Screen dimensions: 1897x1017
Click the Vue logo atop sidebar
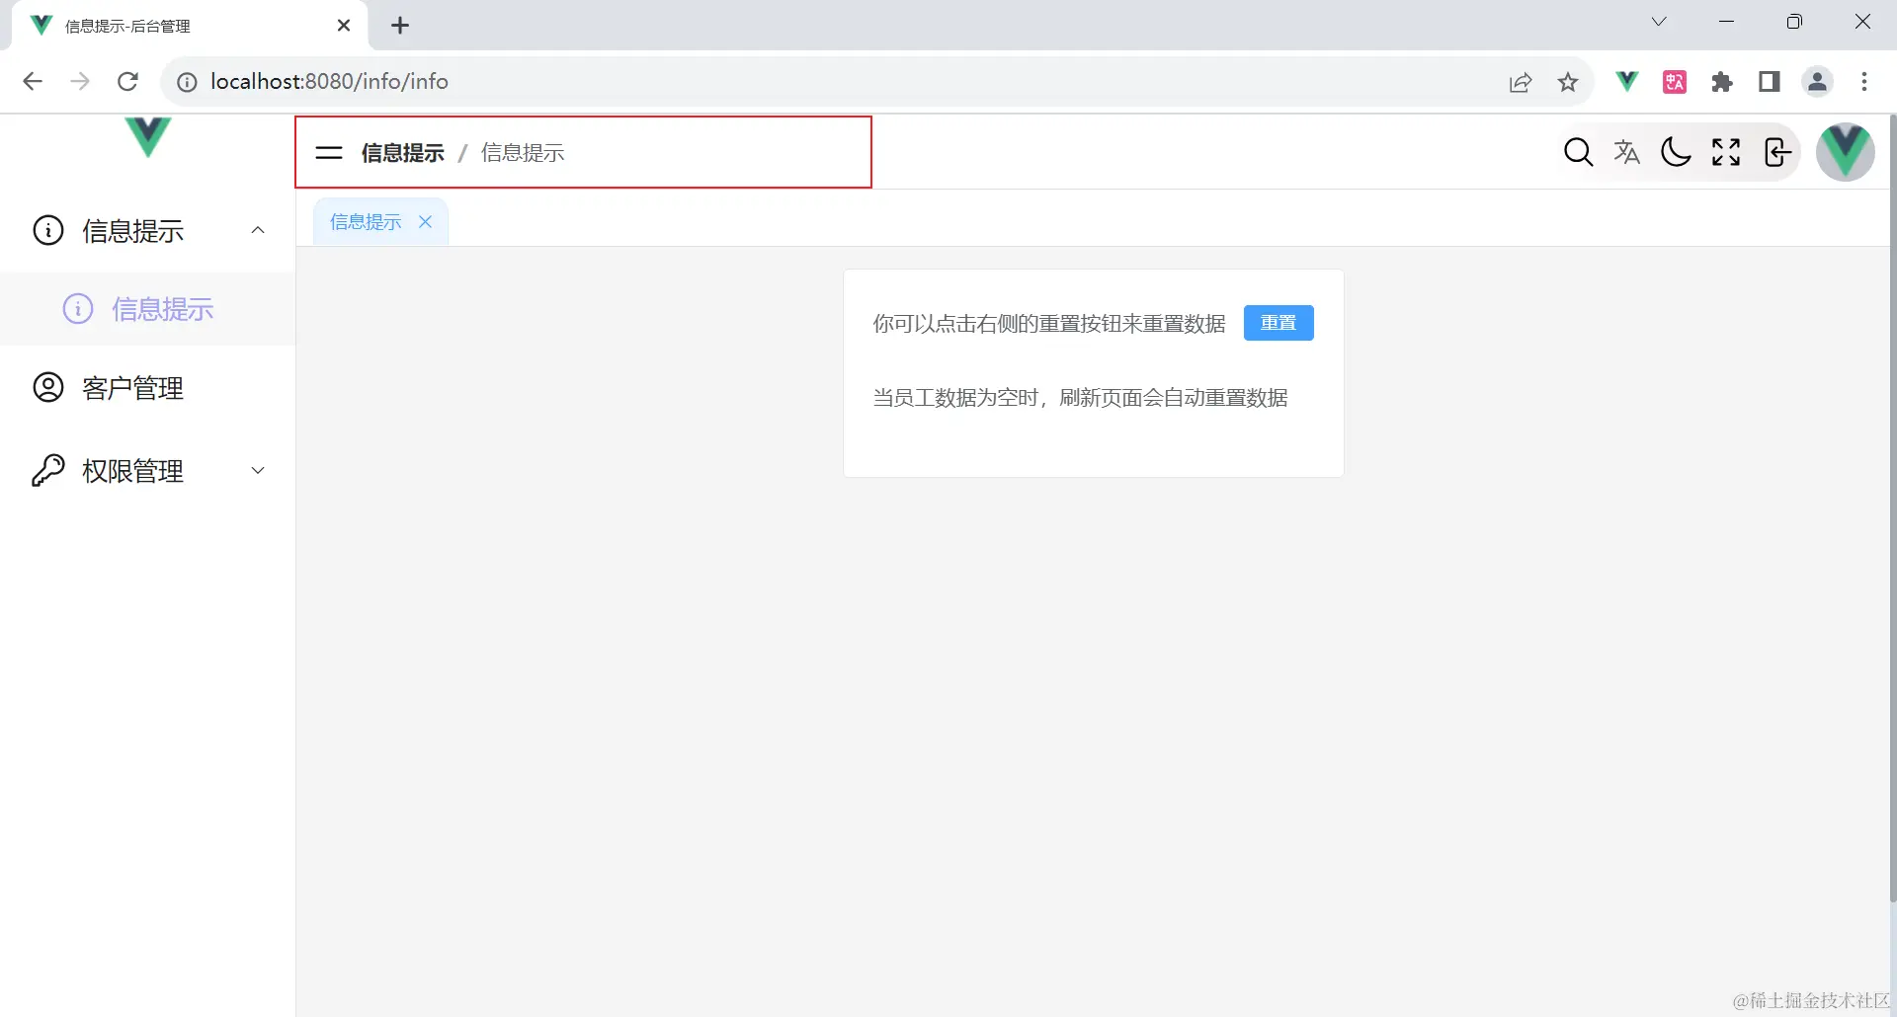(148, 137)
